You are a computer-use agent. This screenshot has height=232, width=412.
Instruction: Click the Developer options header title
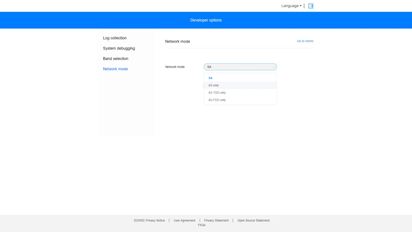pos(206,20)
